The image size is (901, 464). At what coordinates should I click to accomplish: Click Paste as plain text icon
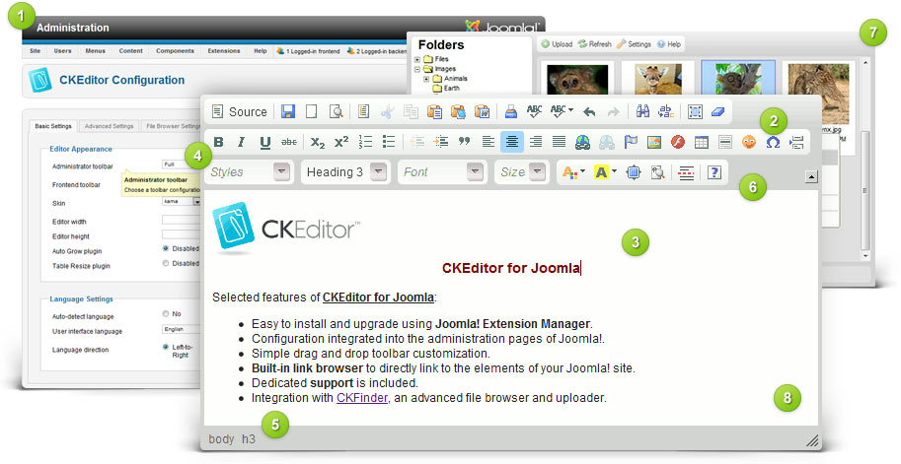458,112
